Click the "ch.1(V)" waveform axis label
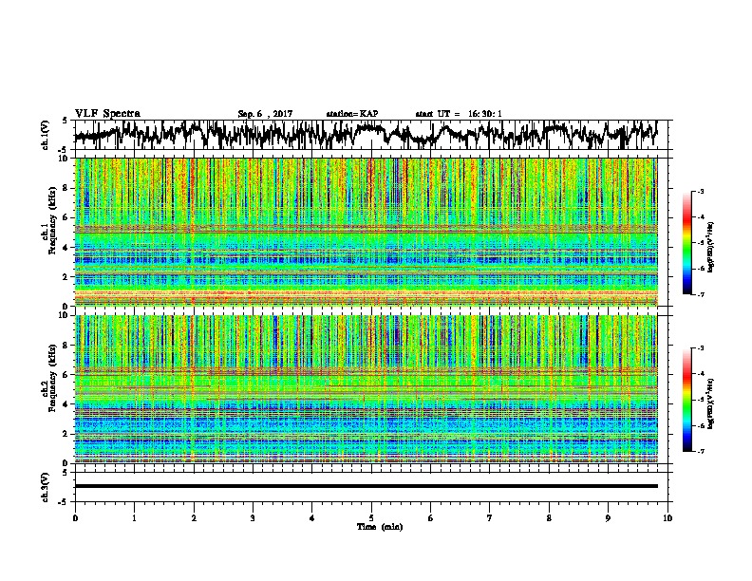This screenshot has width=752, height=581. tap(46, 135)
